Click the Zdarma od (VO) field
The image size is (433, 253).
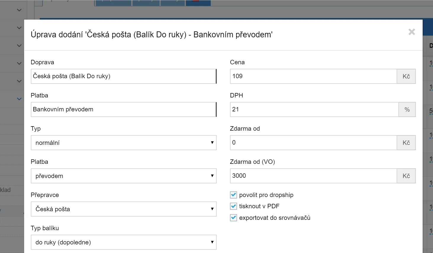313,176
